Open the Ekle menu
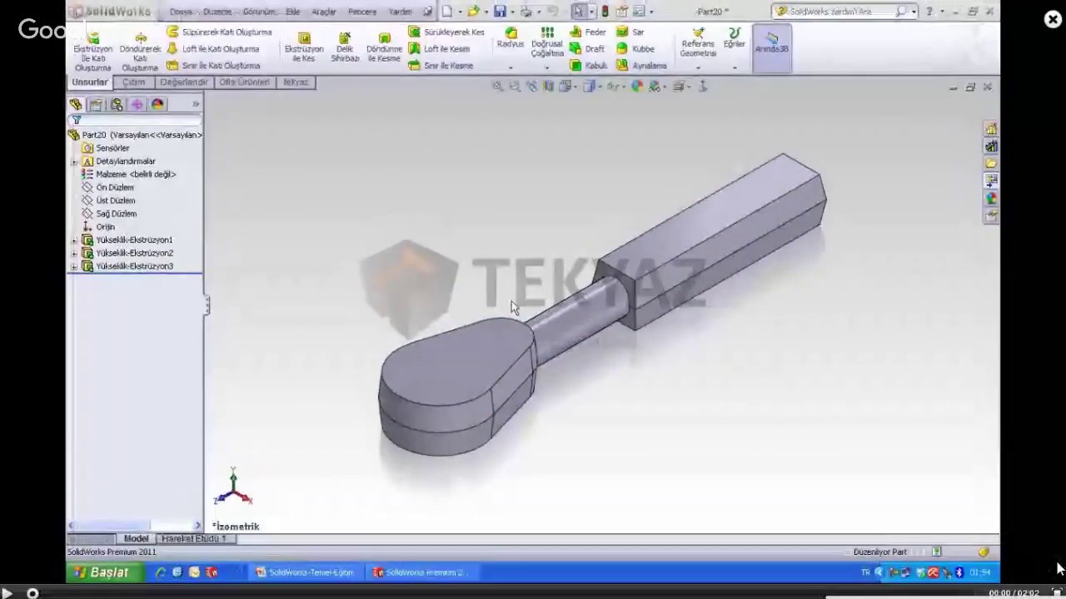This screenshot has height=599, width=1066. (x=293, y=12)
